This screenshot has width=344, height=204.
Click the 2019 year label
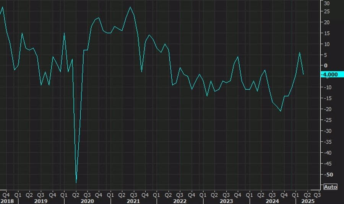point(41,201)
